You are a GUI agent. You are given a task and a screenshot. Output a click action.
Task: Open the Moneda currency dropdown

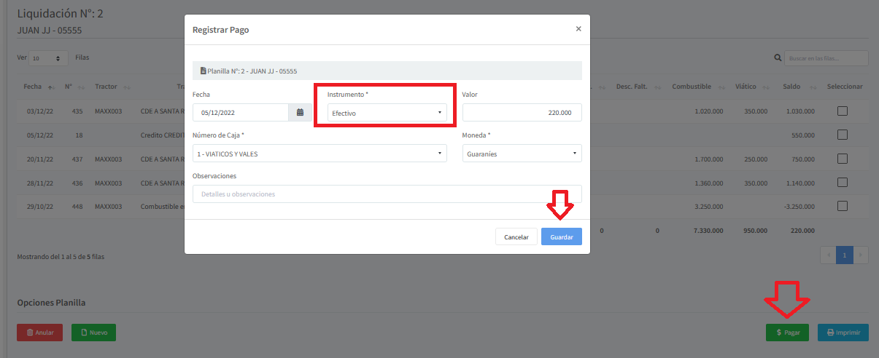(522, 154)
